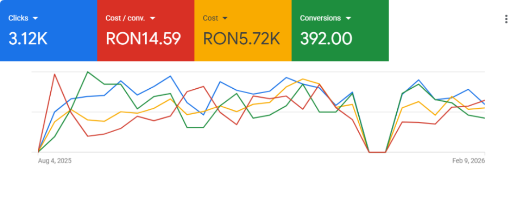
Task: Click the Aug 4, 2025 start date label
Action: [55, 161]
